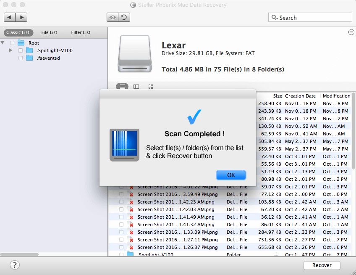Screen dimensions: 356x275
Task: Click deleted file icon for Screen Shot 1.33.09 PM.png
Action: pyautogui.click(x=130, y=232)
